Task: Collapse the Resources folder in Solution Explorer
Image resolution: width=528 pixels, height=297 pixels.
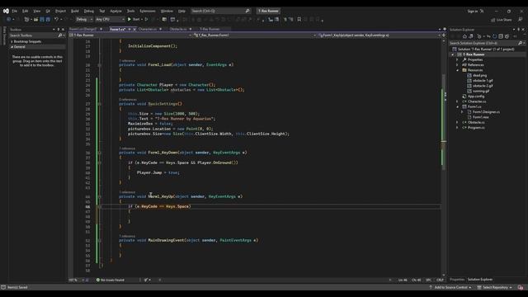Action: point(457,70)
